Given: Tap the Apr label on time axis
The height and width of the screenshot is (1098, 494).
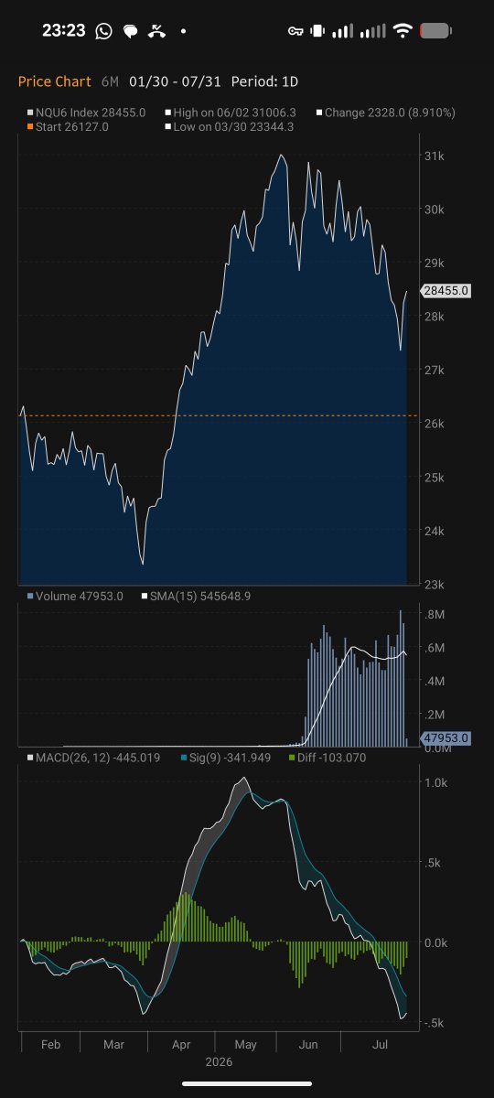Looking at the screenshot, I should [x=181, y=1044].
